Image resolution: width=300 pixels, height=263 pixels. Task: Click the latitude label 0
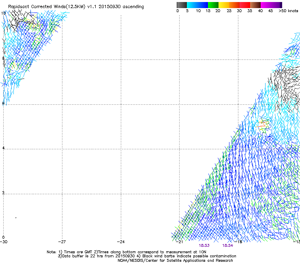point(3,238)
